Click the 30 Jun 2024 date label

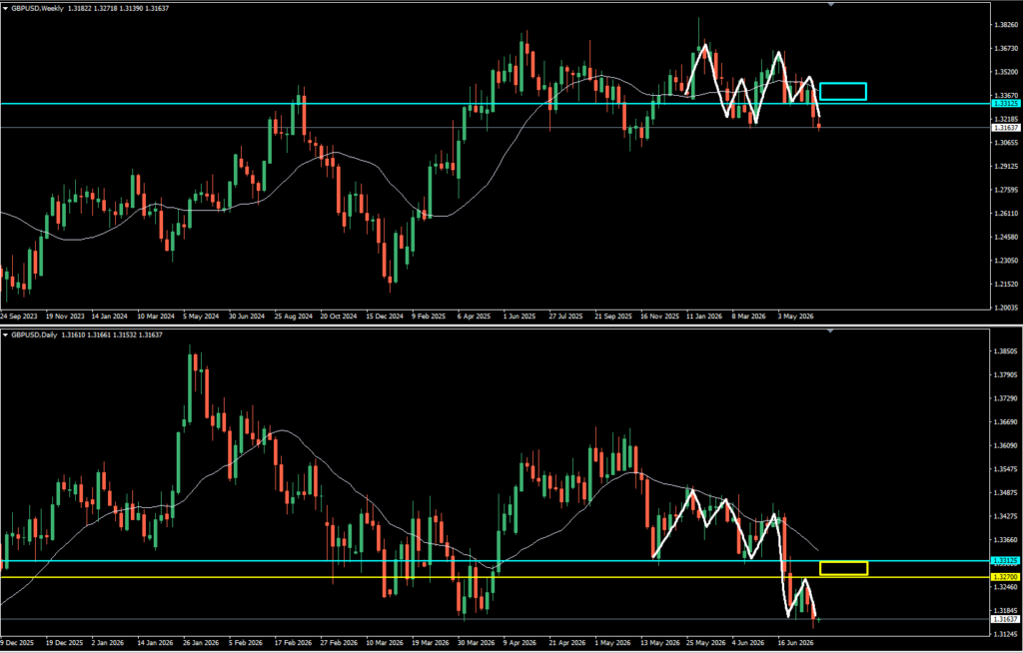click(x=247, y=316)
